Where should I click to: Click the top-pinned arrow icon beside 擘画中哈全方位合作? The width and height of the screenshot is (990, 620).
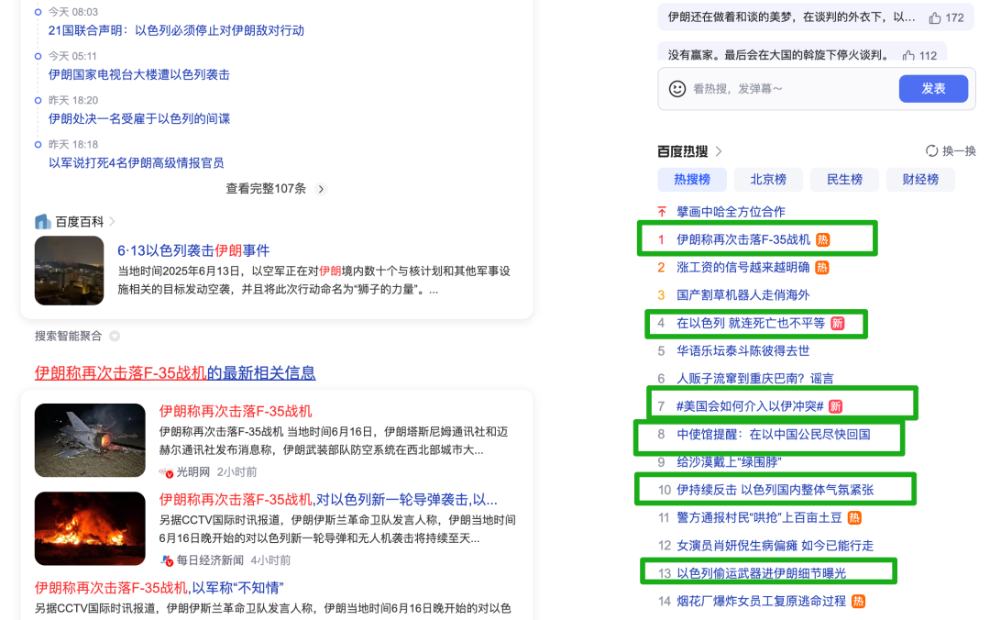(662, 212)
